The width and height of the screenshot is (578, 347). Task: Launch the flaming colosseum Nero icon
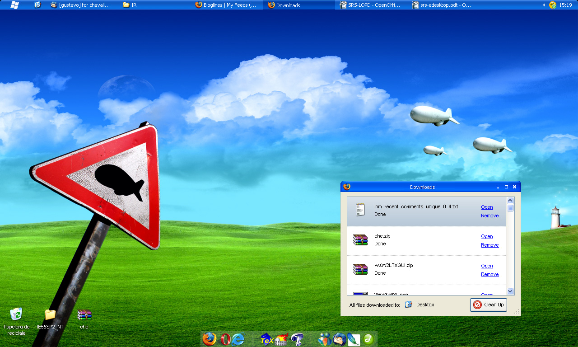tap(282, 339)
